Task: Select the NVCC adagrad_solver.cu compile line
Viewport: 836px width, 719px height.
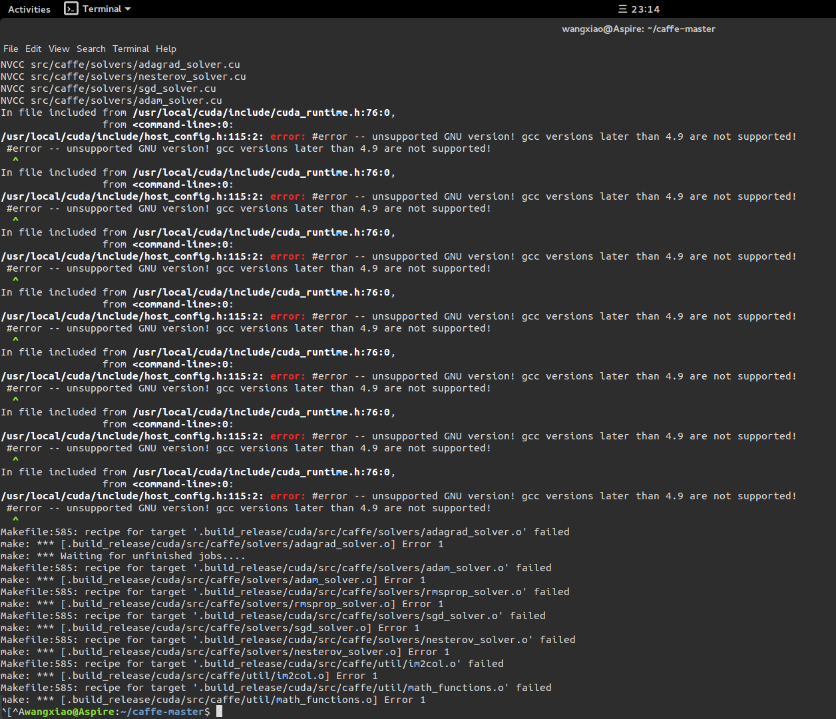Action: pos(120,64)
